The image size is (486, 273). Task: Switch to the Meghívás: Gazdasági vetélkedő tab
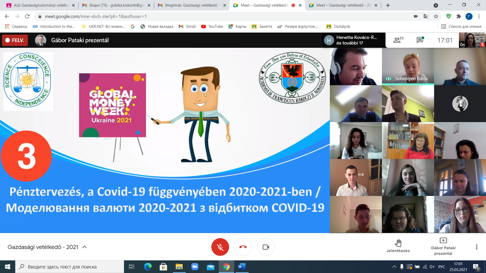190,5
